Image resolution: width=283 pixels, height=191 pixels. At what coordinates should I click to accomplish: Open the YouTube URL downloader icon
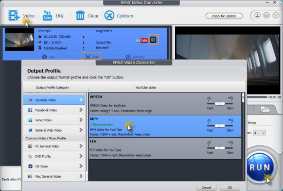click(x=47, y=15)
